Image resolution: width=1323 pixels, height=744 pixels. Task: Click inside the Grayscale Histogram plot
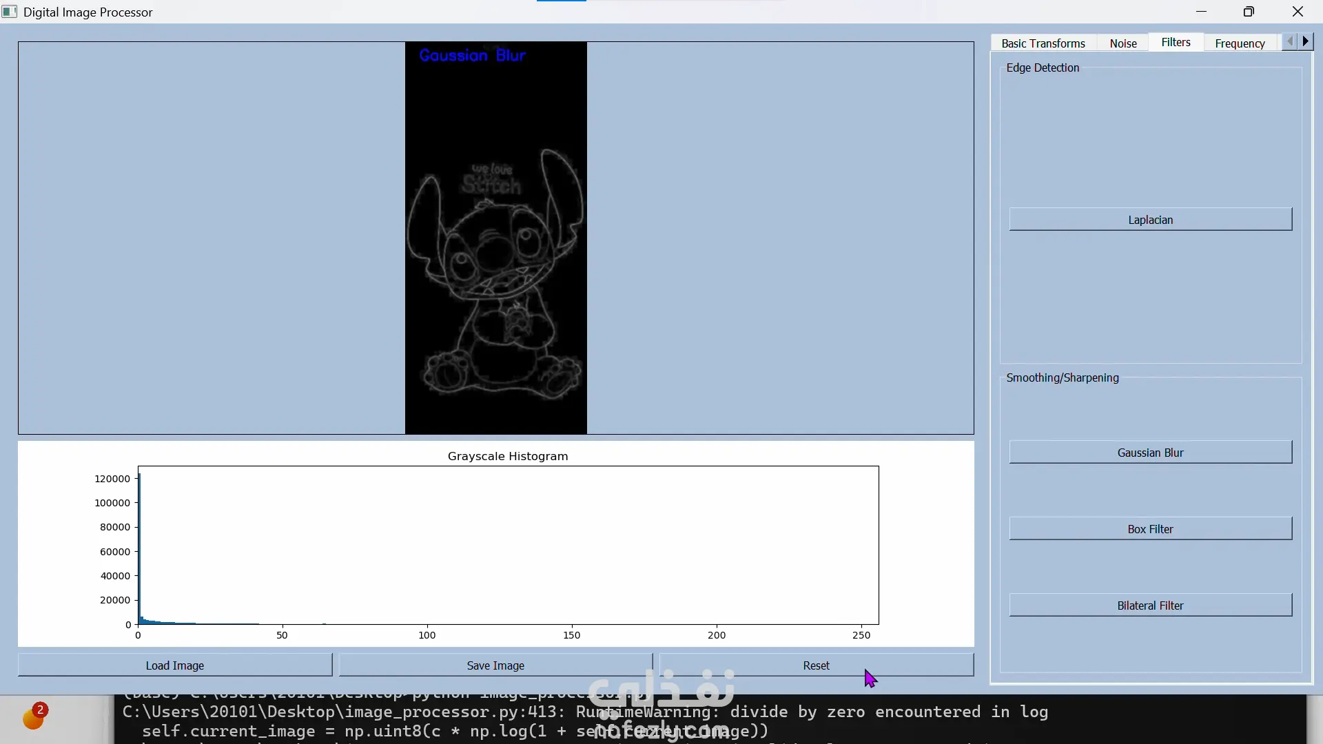coord(508,546)
